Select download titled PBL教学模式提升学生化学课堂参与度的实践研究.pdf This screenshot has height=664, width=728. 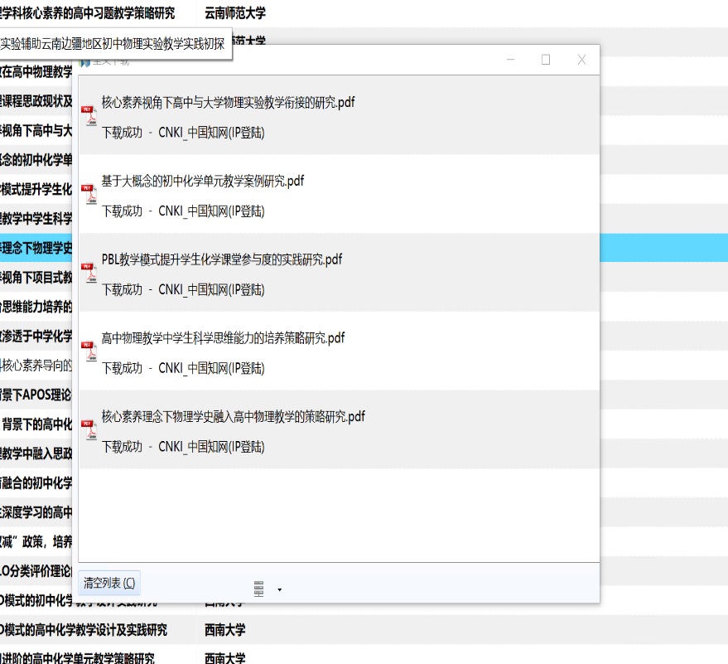221,259
